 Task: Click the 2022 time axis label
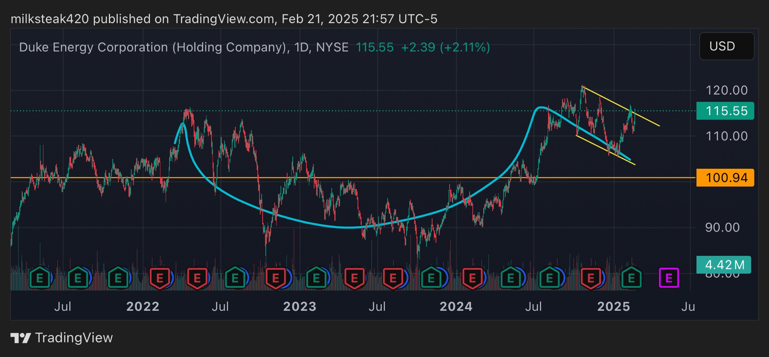pyautogui.click(x=143, y=307)
